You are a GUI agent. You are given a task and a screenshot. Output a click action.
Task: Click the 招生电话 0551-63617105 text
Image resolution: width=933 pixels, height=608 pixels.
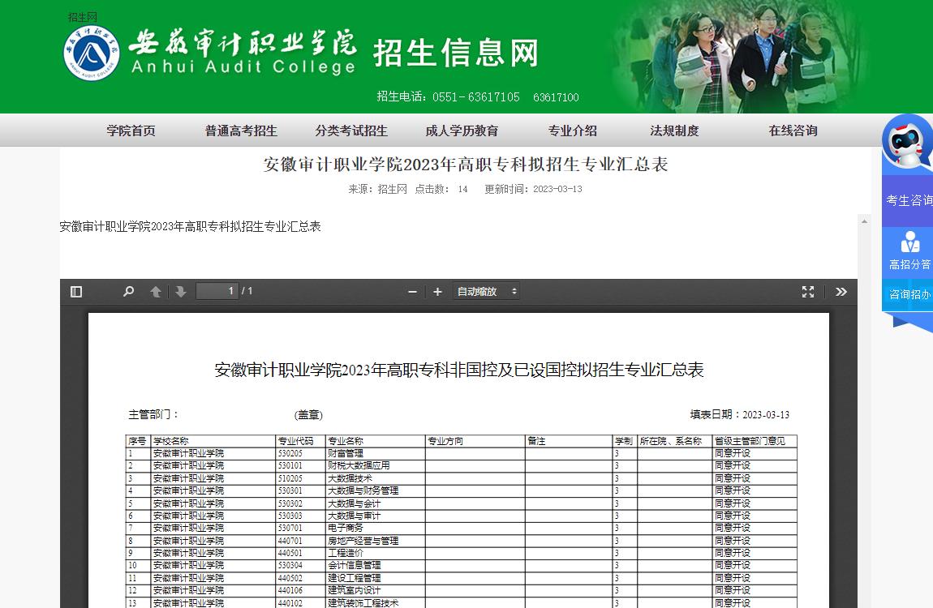(448, 97)
